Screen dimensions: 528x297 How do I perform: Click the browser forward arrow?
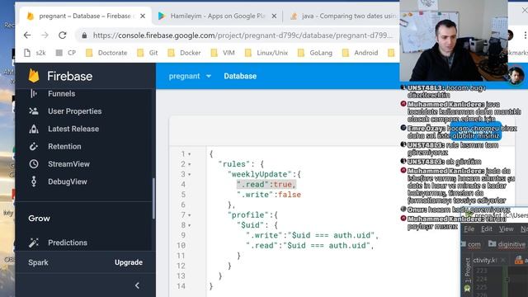[x=45, y=35]
